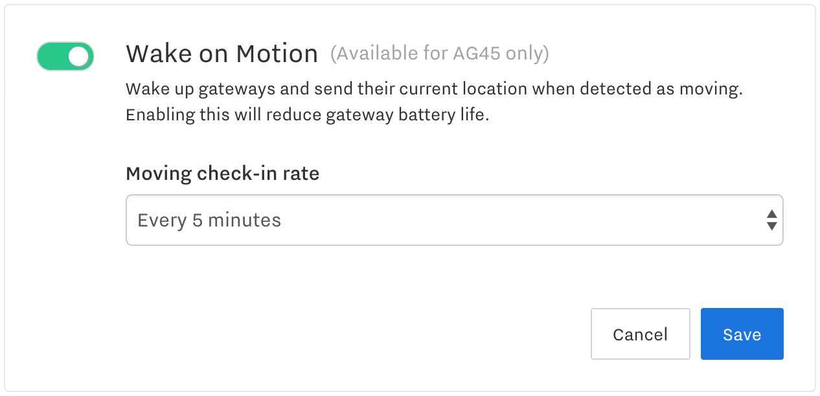Expand the check-in interval combo box
Image resolution: width=820 pixels, height=396 pixels.
[454, 220]
